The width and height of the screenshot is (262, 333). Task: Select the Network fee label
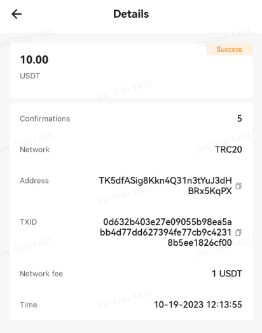click(x=41, y=274)
